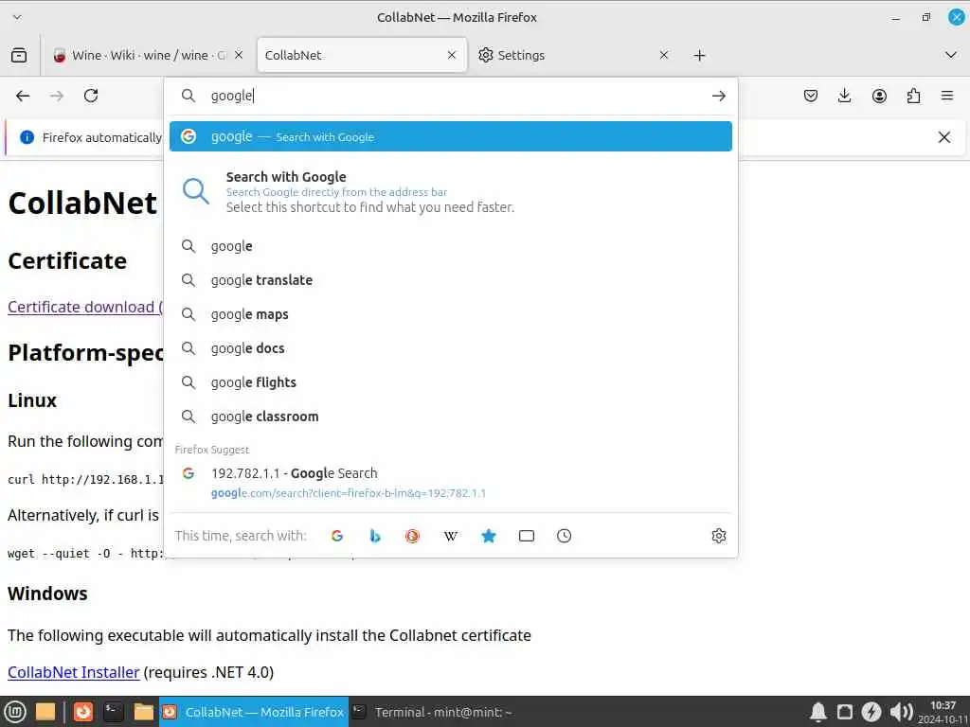Viewport: 970px width, 727px height.
Task: Choose the plain 'google' suggestion
Action: [450, 246]
